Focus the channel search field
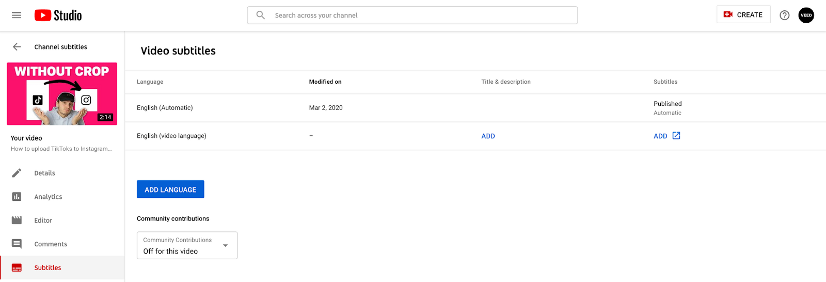This screenshot has height=282, width=826. 412,15
